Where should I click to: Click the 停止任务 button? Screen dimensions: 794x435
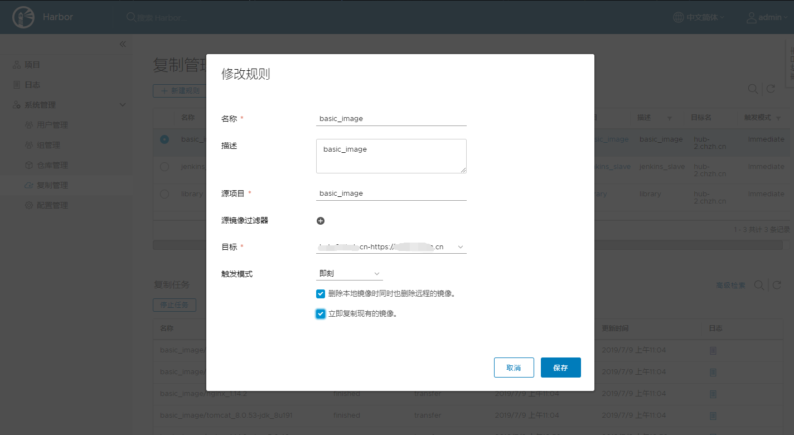pos(175,305)
